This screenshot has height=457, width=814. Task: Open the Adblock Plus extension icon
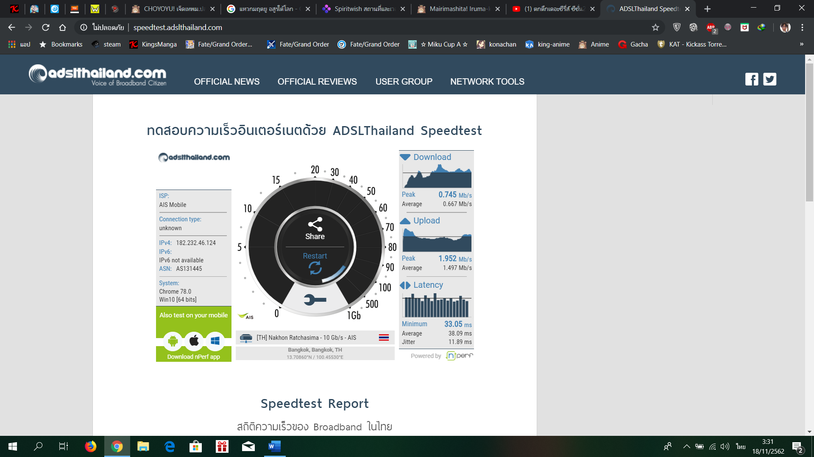tap(711, 27)
